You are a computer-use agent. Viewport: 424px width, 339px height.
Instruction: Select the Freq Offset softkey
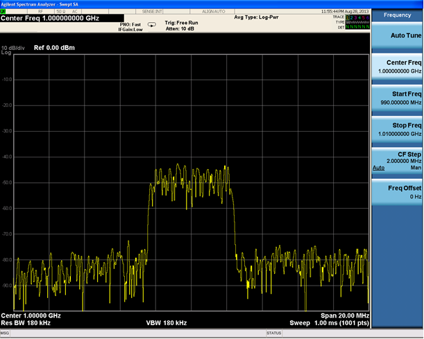point(398,191)
